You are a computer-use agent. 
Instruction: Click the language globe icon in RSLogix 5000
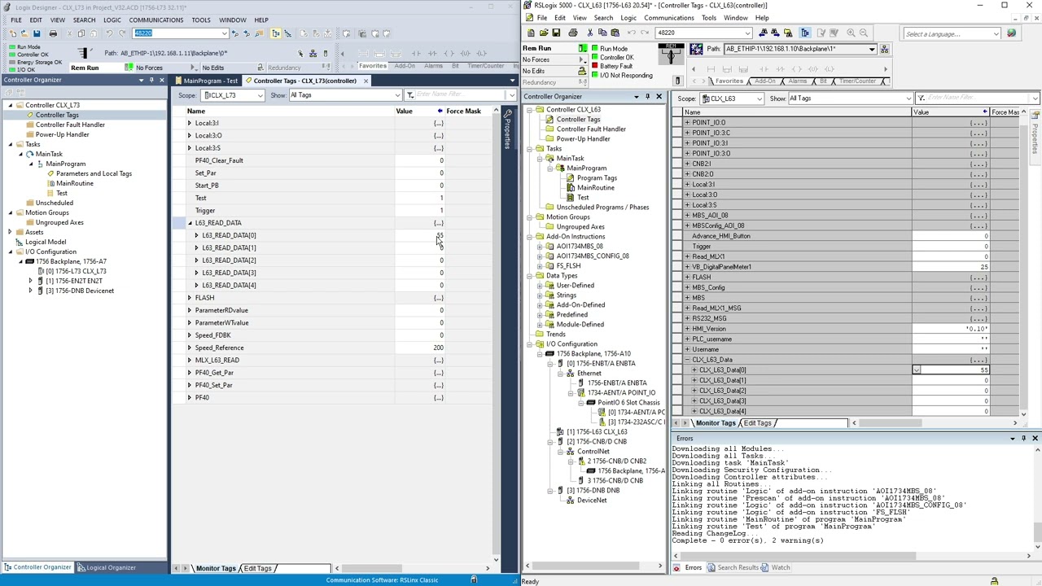(x=1011, y=33)
